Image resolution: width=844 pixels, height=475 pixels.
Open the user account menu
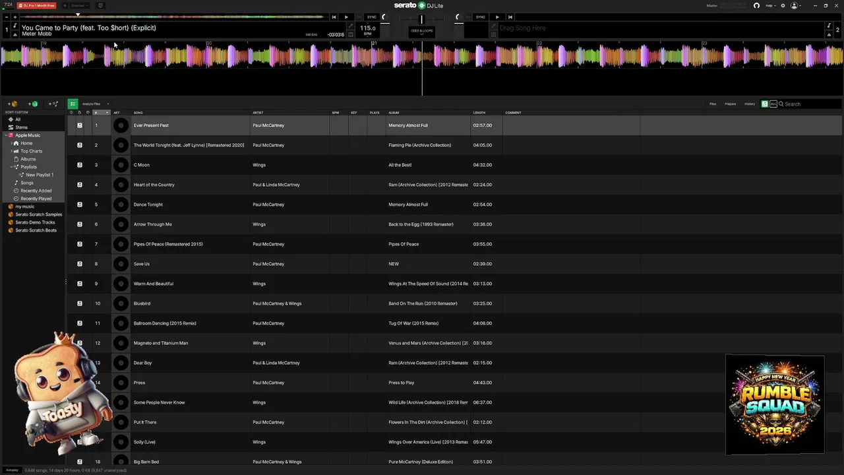pyautogui.click(x=795, y=5)
